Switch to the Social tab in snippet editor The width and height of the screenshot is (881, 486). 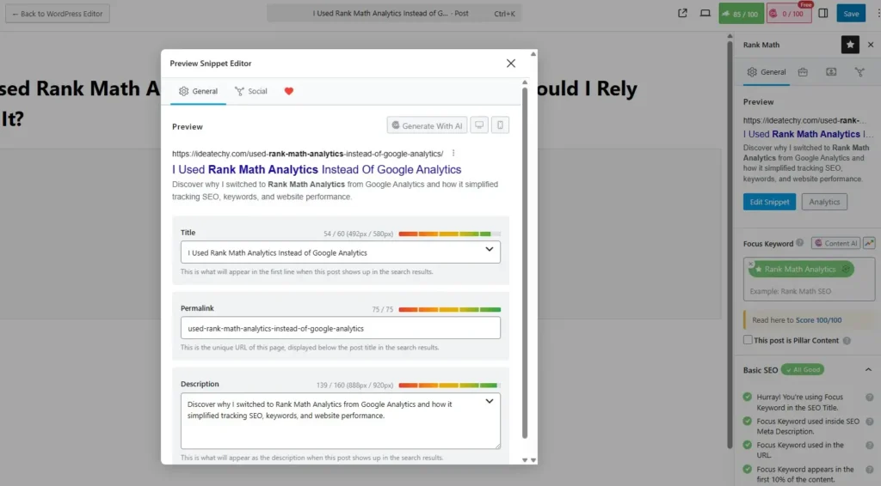coord(251,91)
